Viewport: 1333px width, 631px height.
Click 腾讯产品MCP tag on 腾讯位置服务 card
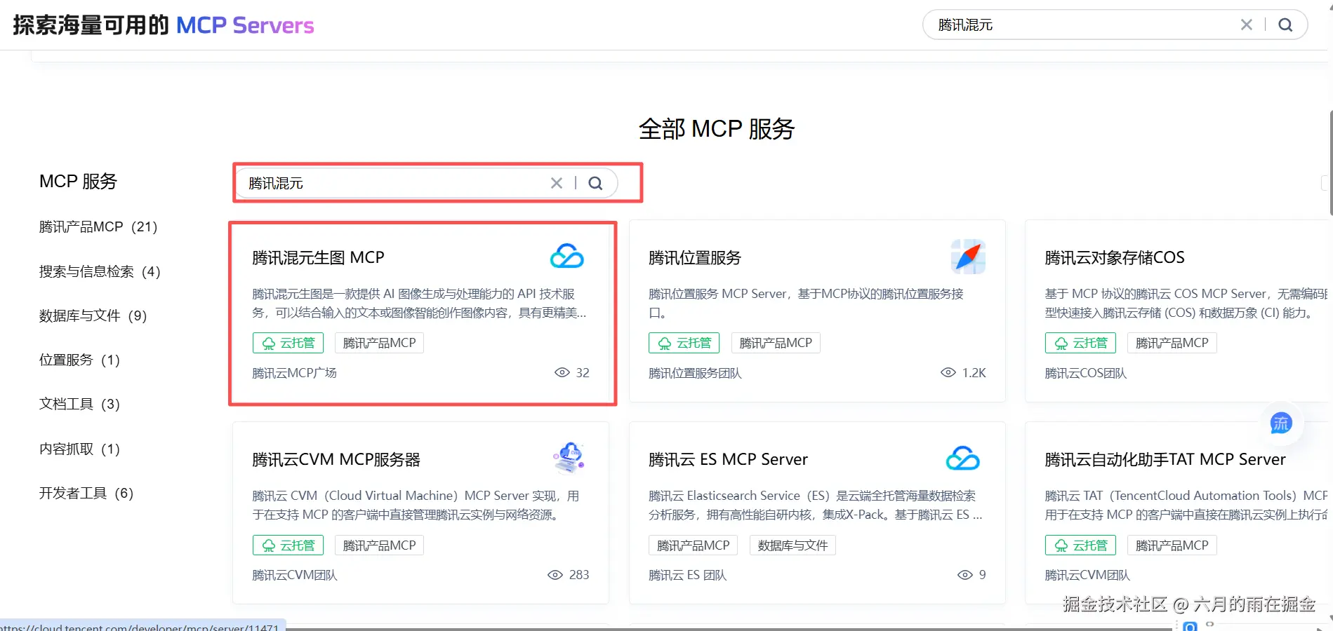click(776, 343)
